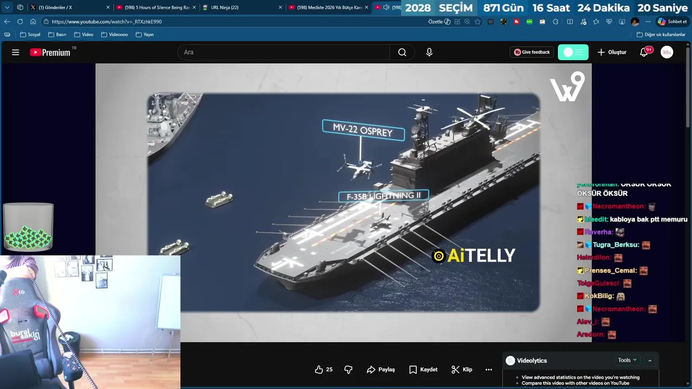Save the video with Kaydet
Screen dimensions: 692x389
[x=423, y=370]
